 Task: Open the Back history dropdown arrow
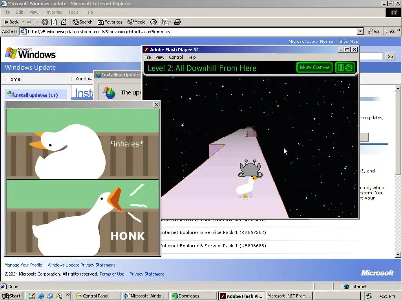(23, 22)
